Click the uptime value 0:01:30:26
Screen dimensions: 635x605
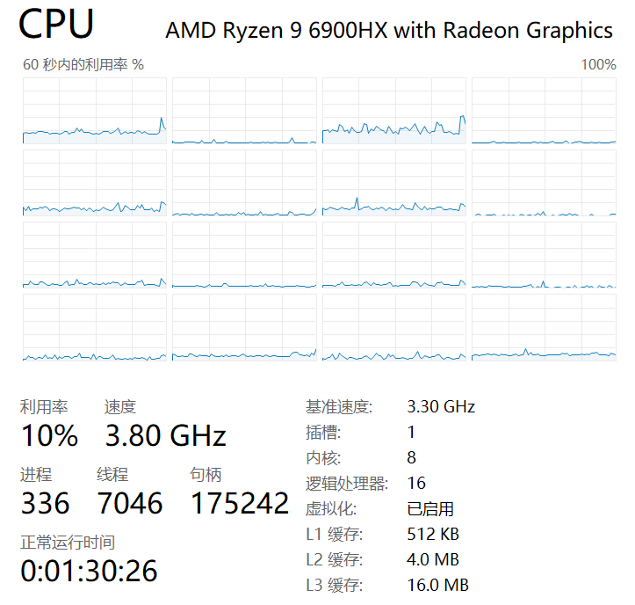click(89, 571)
